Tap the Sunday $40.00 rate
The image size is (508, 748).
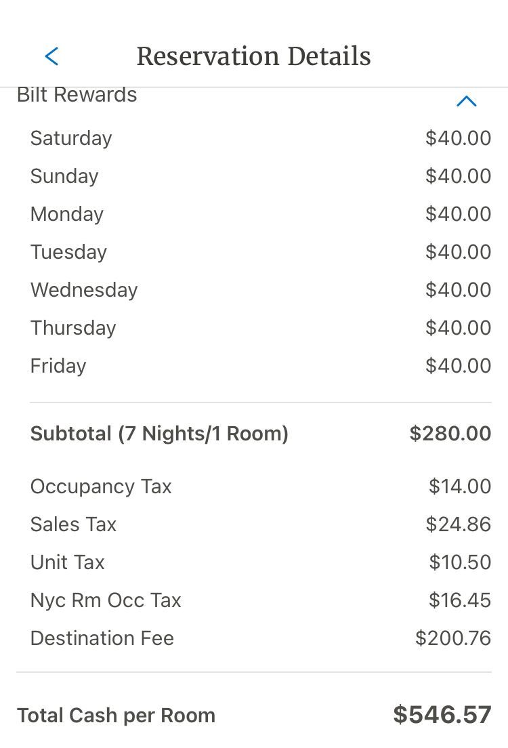coord(459,175)
